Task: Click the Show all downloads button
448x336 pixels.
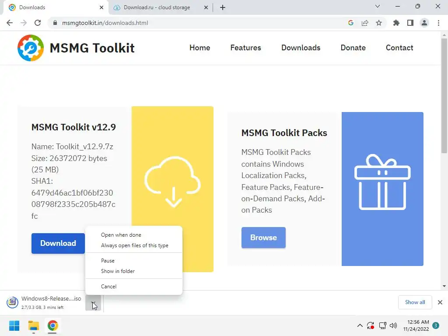Action: click(415, 302)
